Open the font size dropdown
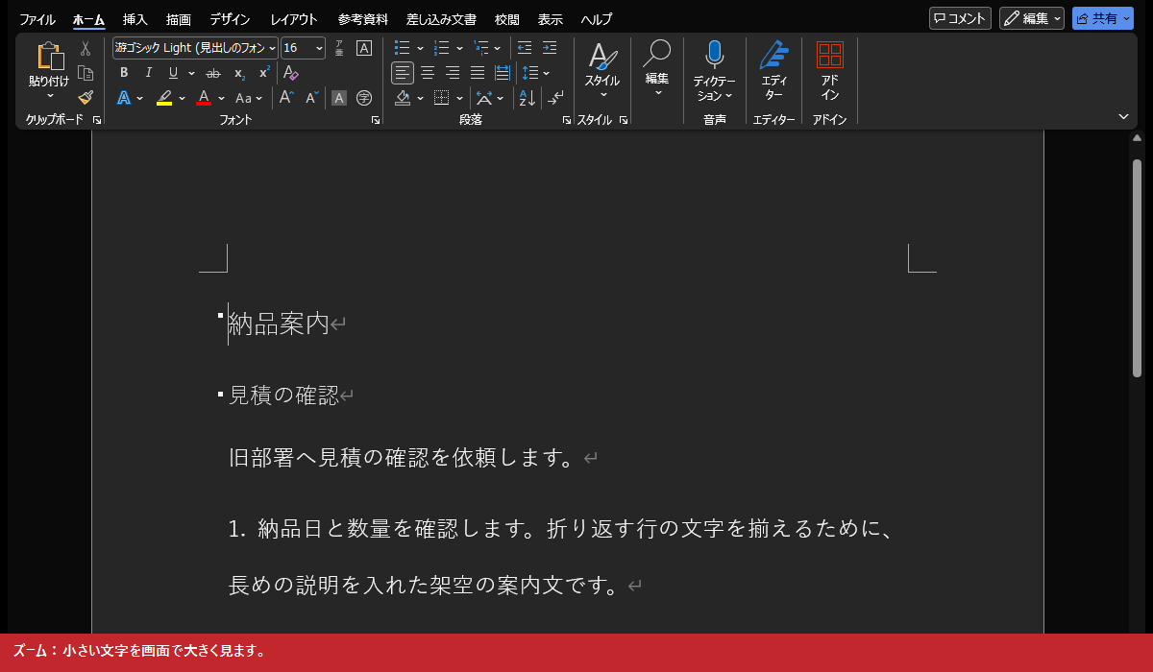The image size is (1153, 672). [x=320, y=48]
